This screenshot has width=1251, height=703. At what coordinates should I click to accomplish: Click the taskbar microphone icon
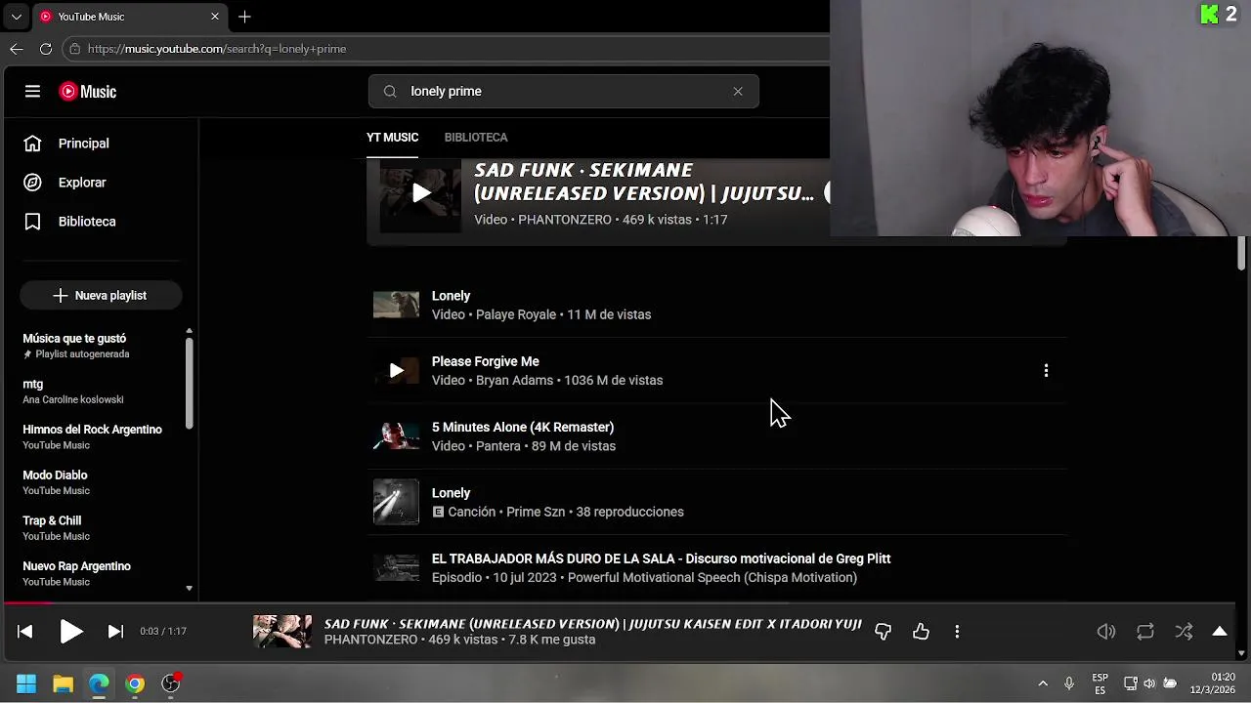pyautogui.click(x=1069, y=683)
